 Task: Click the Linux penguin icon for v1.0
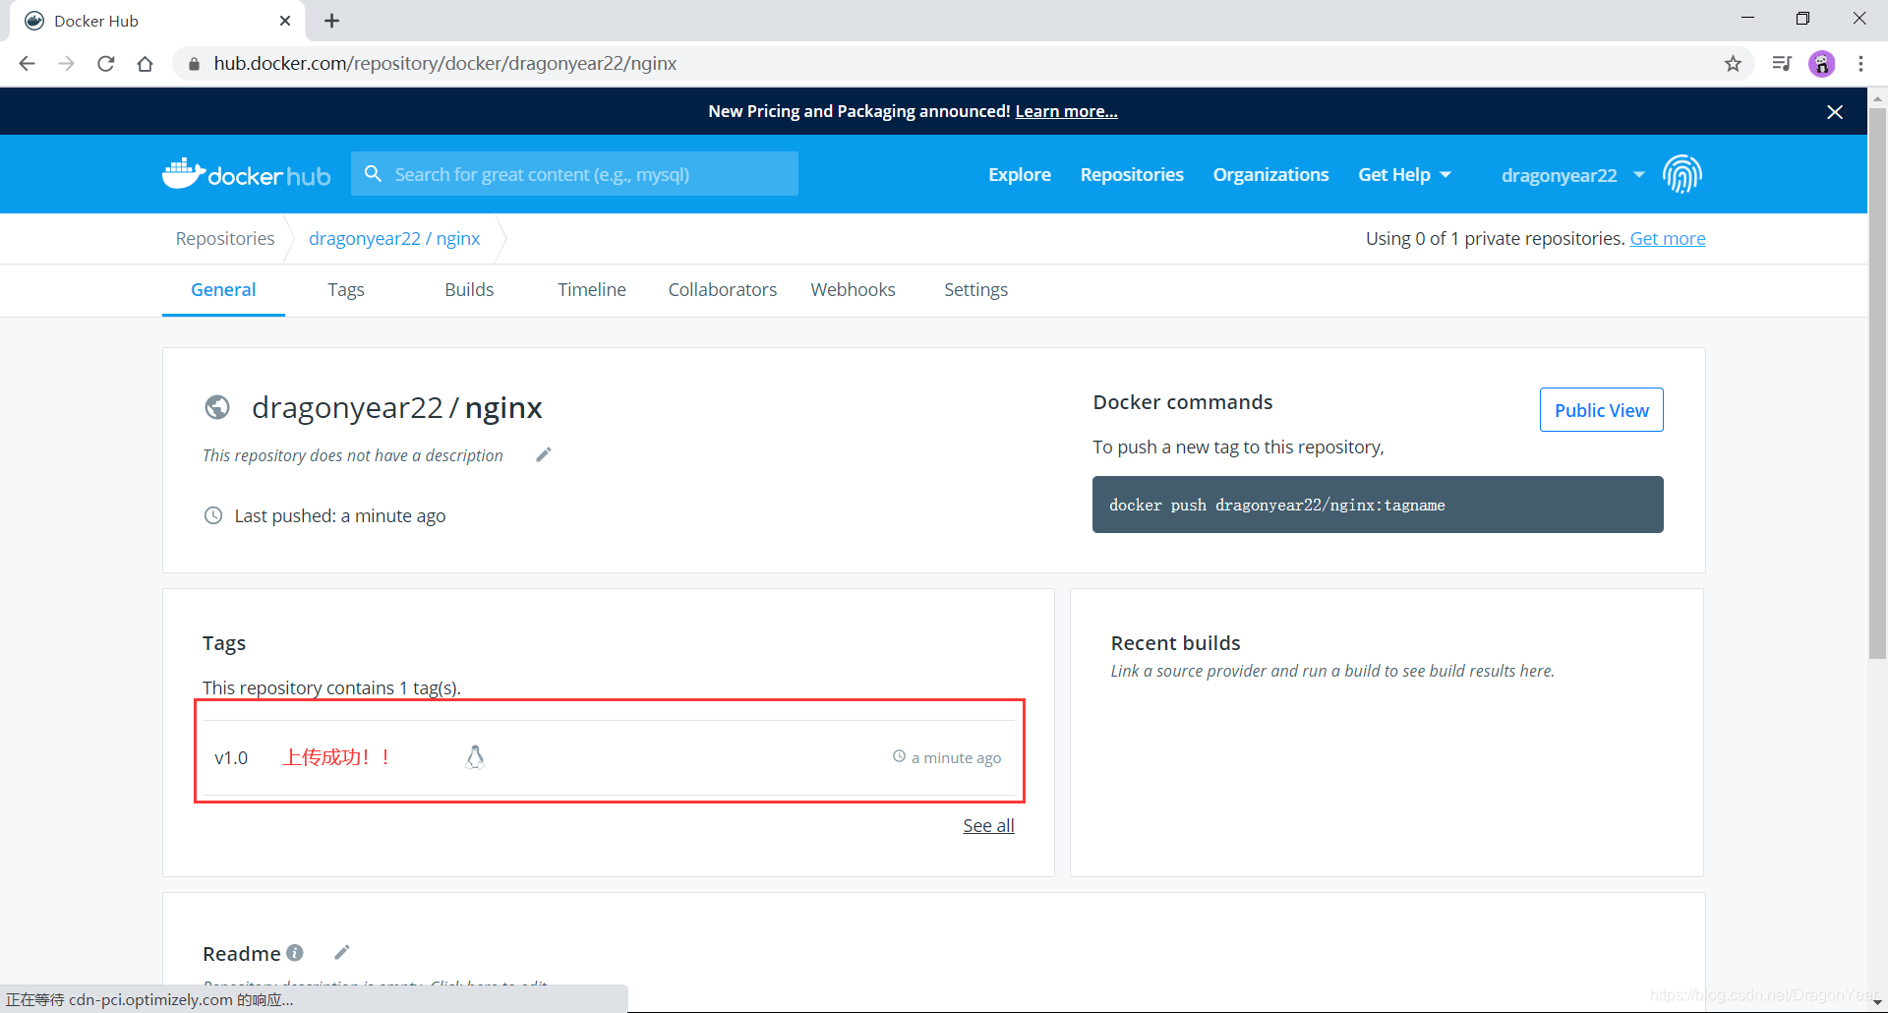(475, 757)
